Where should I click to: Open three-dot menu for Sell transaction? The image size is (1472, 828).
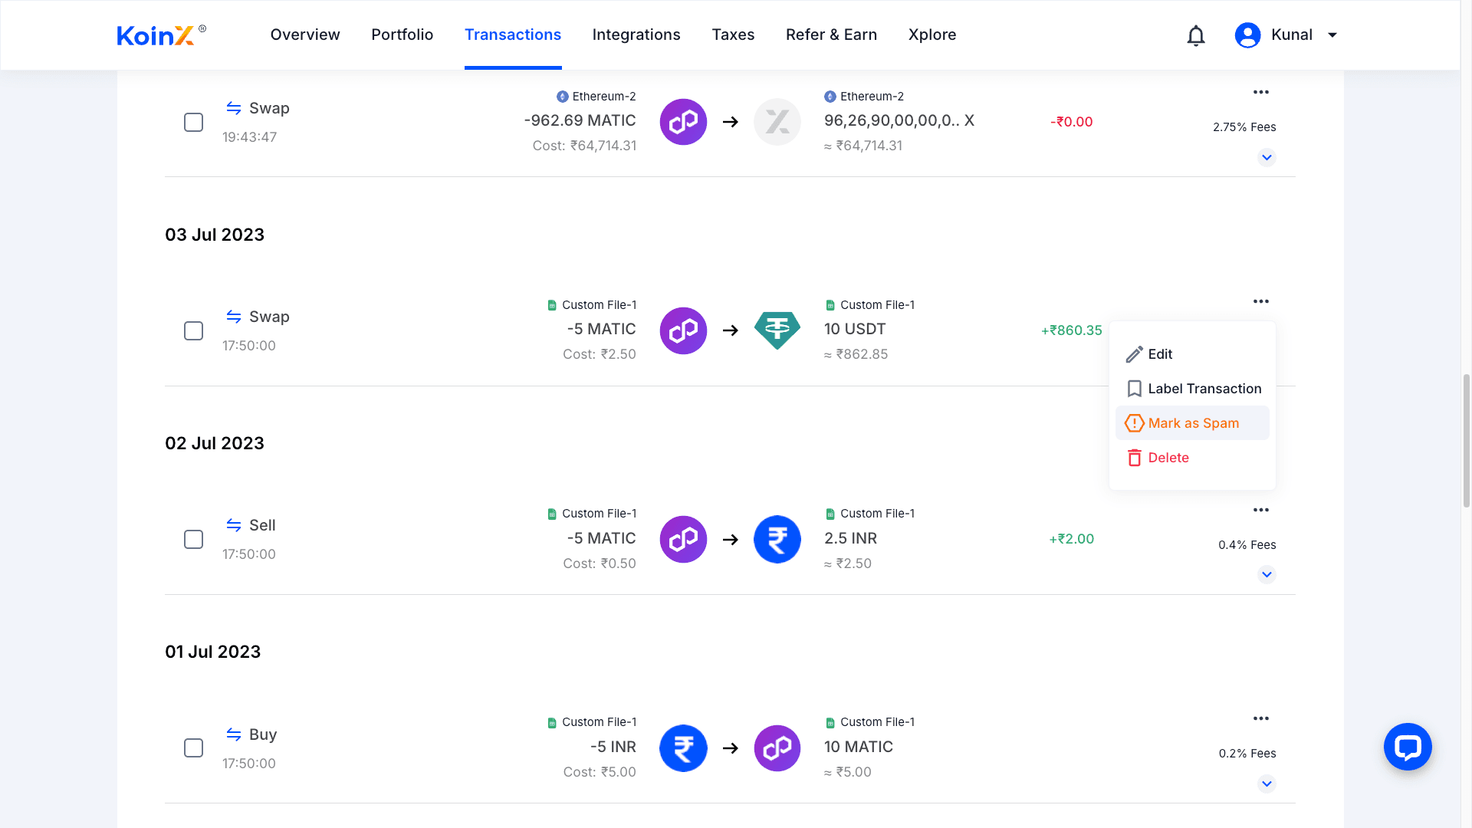coord(1261,510)
